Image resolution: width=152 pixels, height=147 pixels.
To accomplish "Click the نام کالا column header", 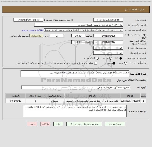I will 92,96.
